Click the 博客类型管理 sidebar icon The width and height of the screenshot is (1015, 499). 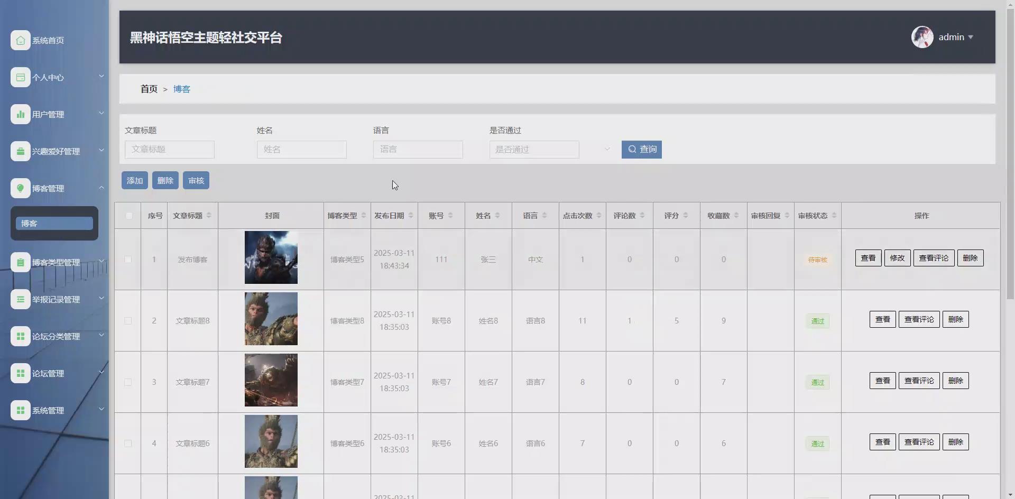pyautogui.click(x=21, y=262)
